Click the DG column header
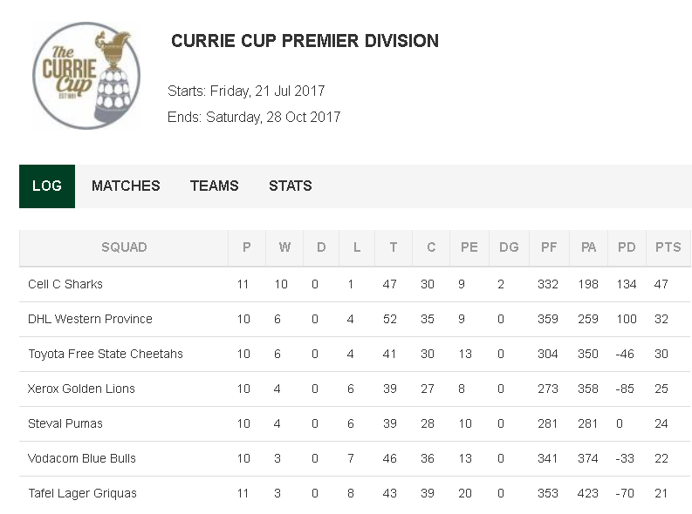Viewport: 692px width, 514px height. coord(509,247)
